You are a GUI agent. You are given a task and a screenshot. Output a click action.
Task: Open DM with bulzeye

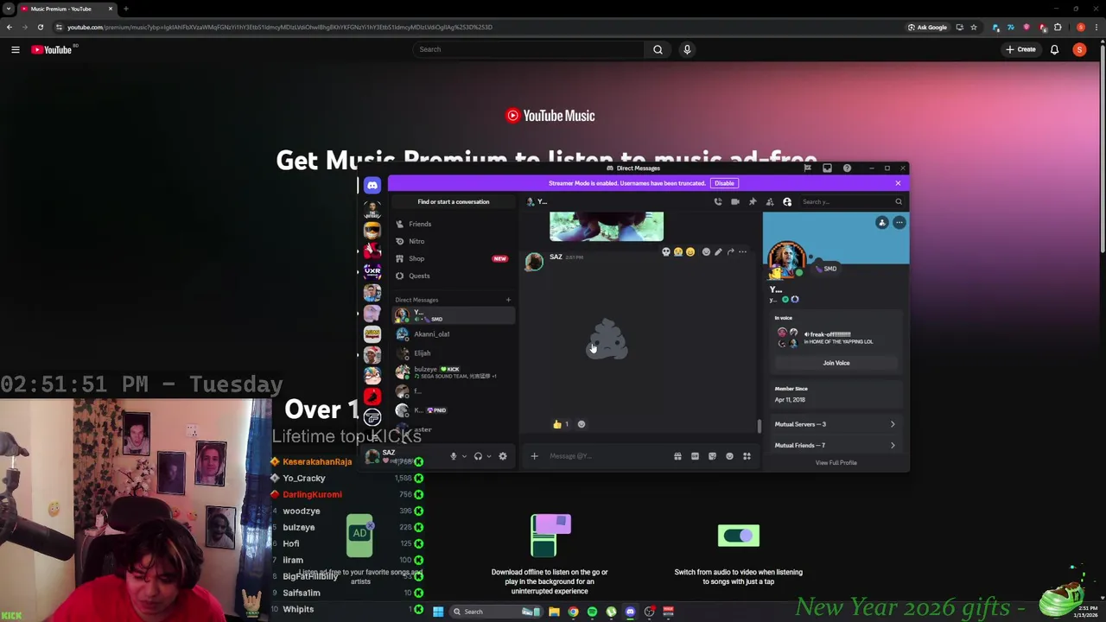click(453, 372)
